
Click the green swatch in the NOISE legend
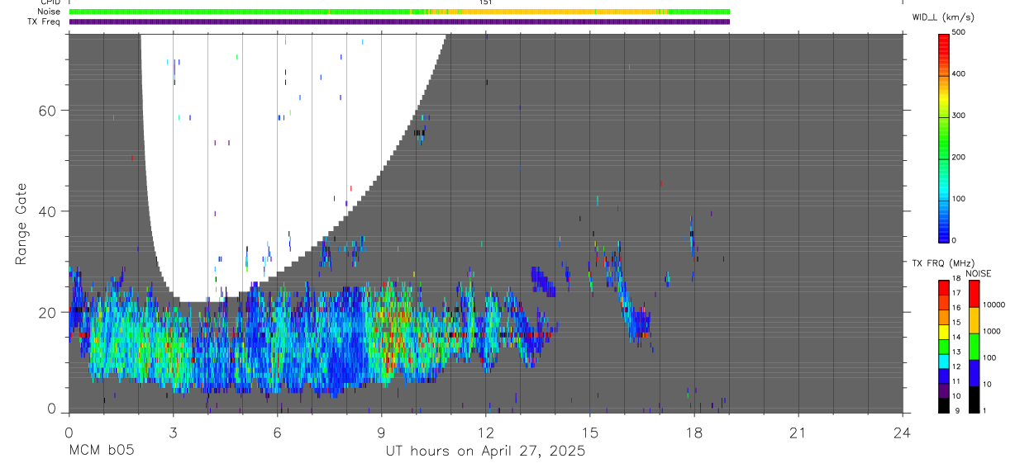point(974,346)
